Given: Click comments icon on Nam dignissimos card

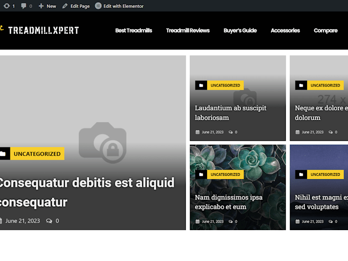Looking at the screenshot, I should click(x=231, y=221).
